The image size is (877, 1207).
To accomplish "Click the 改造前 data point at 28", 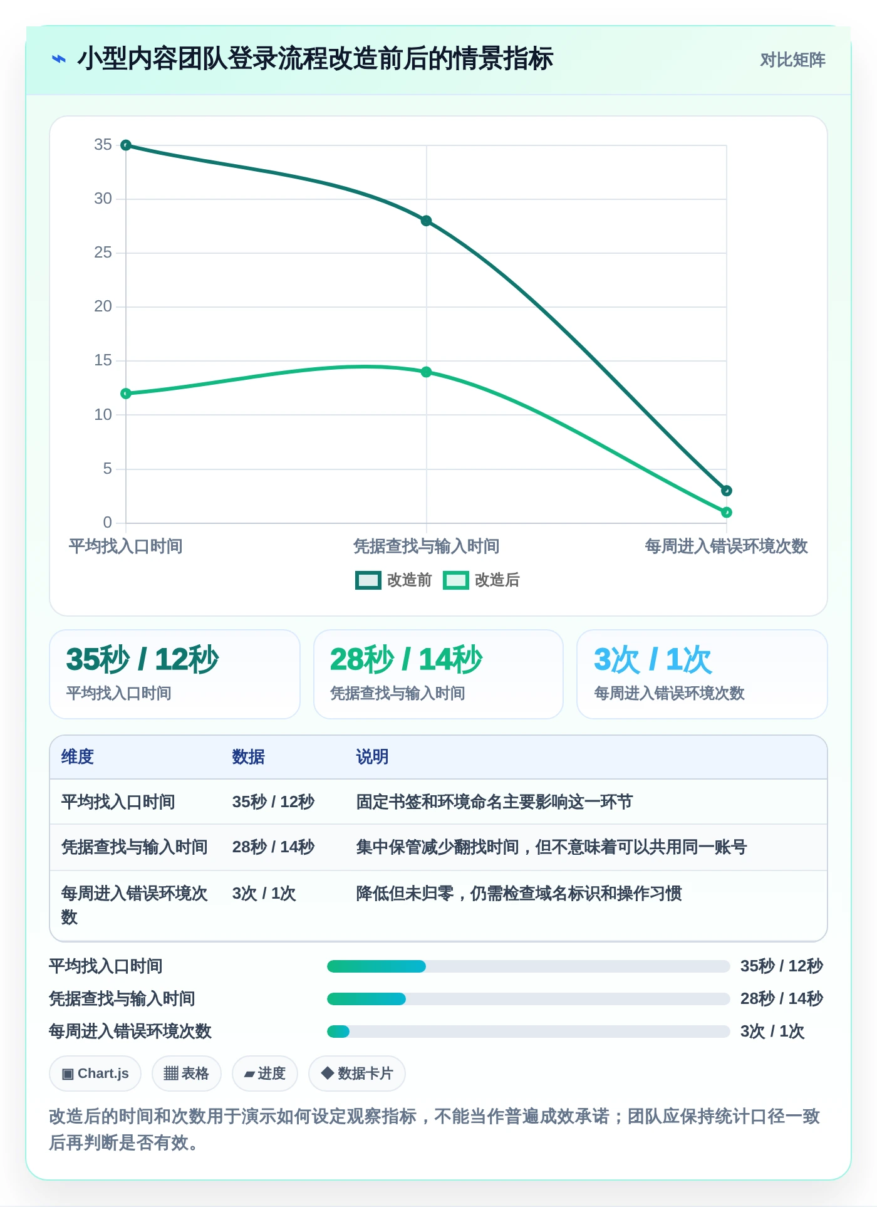I will (x=426, y=221).
